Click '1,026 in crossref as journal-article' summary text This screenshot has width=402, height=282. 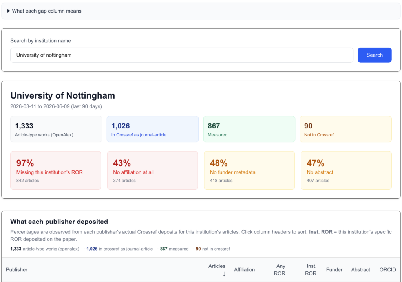[x=119, y=249]
